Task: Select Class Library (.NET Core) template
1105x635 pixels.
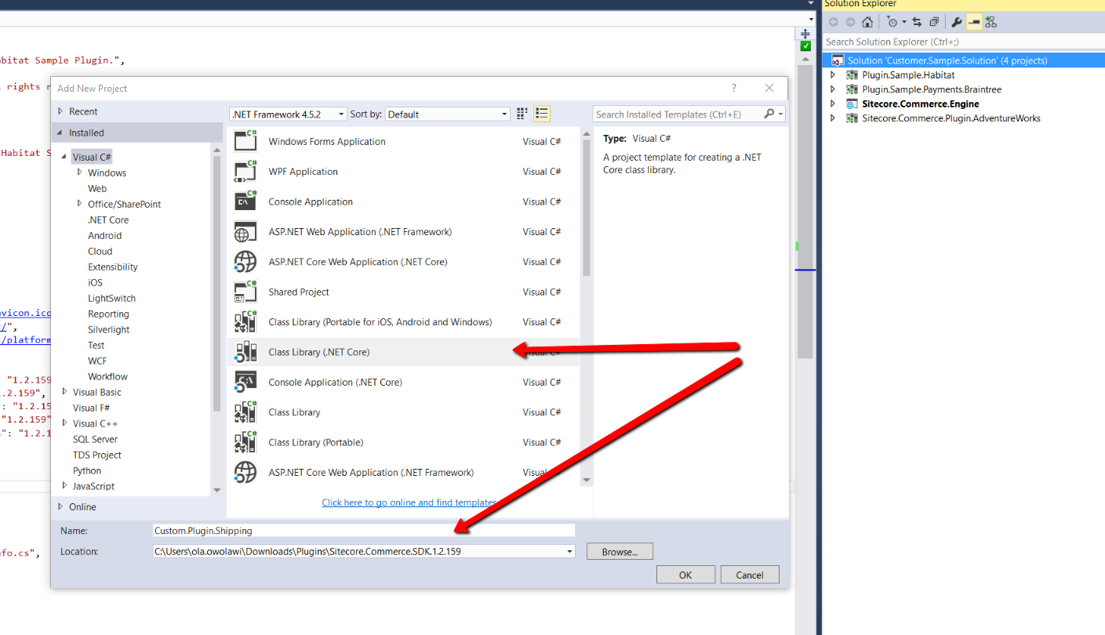Action: click(403, 352)
